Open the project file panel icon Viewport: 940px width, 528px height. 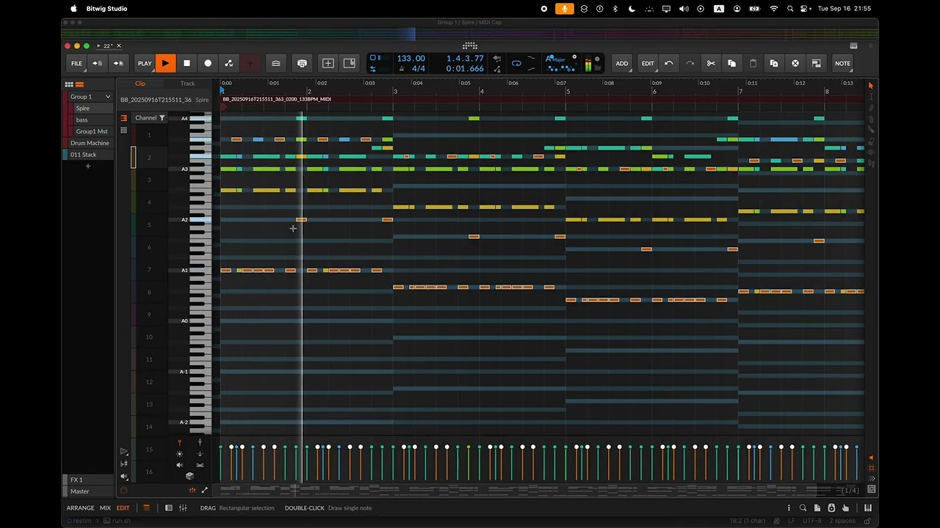pos(817,507)
